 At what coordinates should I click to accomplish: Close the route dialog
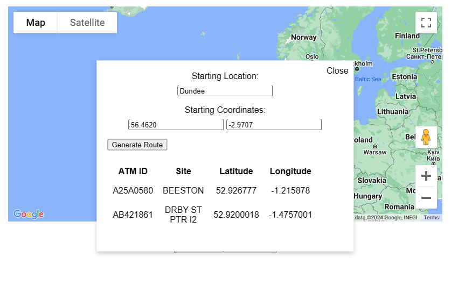[337, 71]
